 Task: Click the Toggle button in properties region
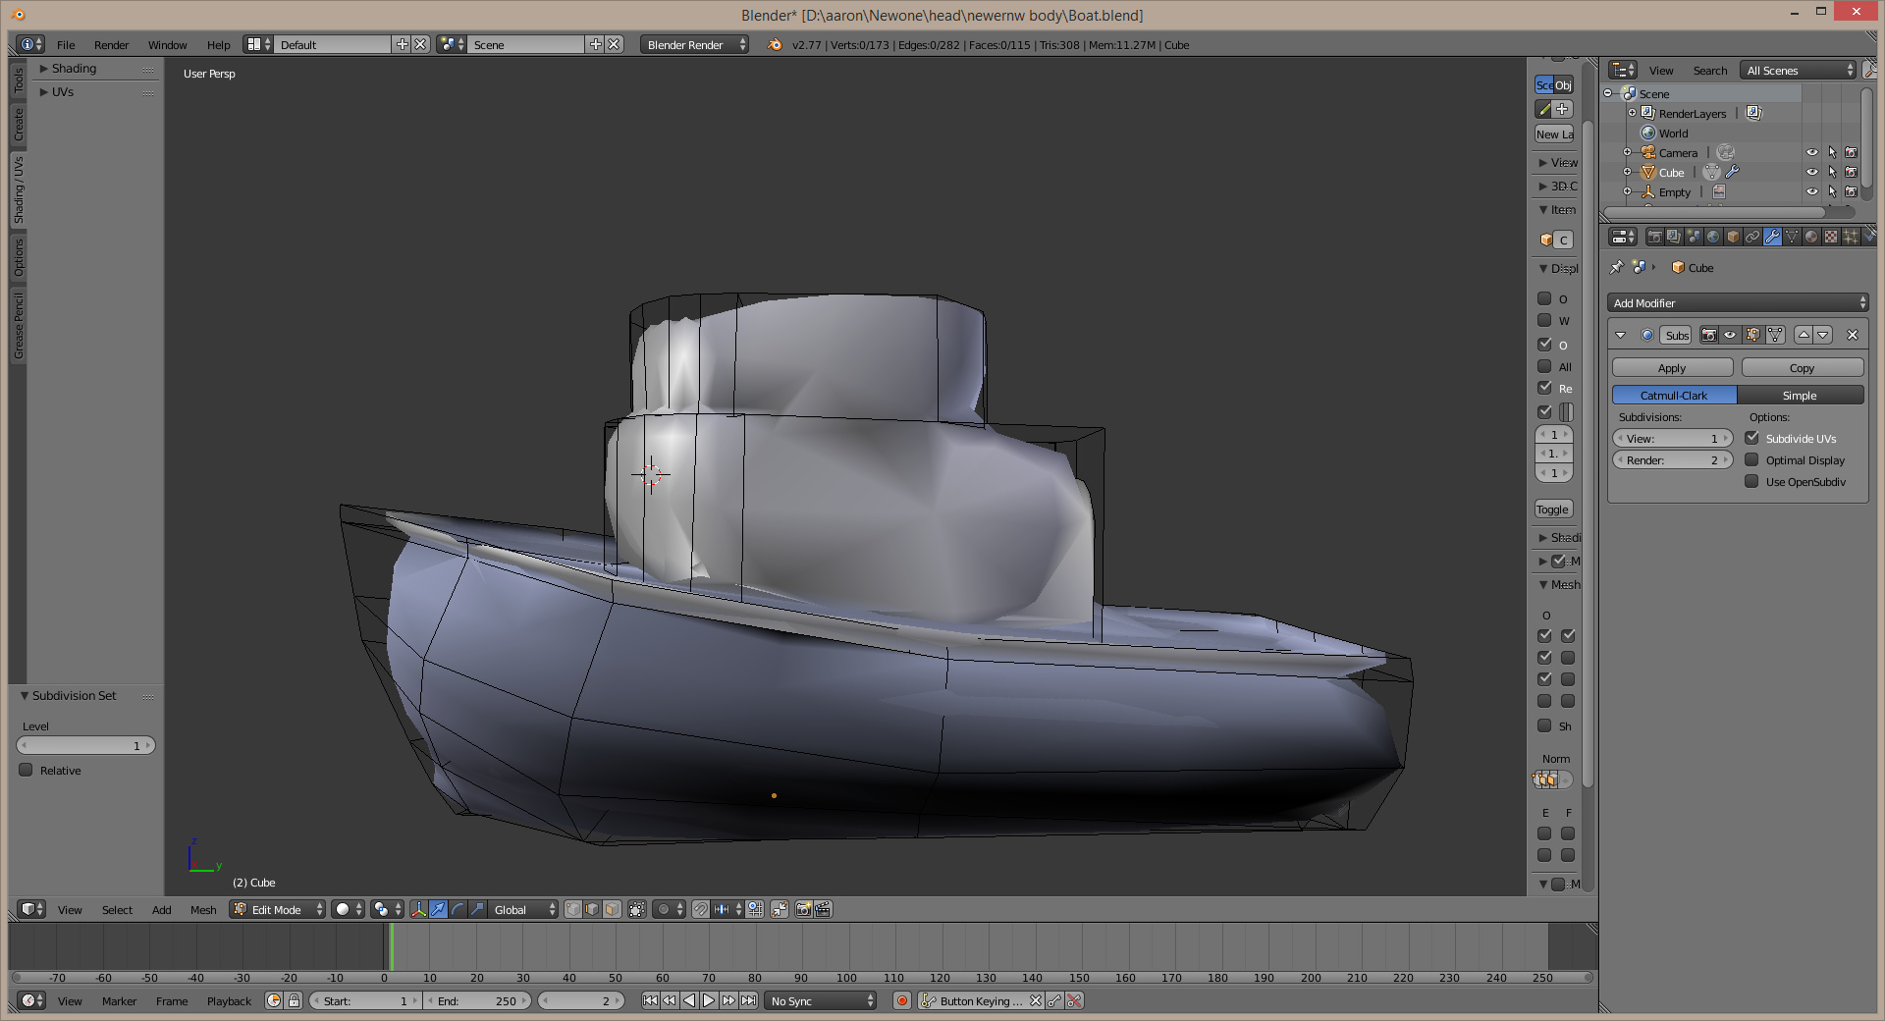pos(1553,509)
